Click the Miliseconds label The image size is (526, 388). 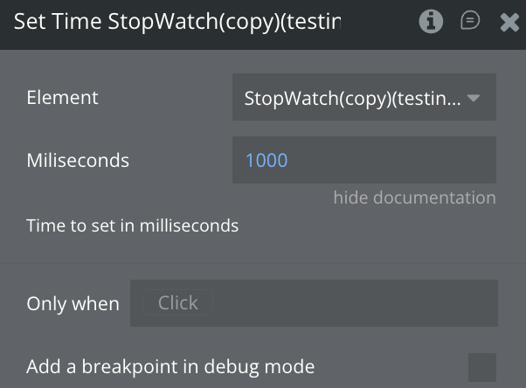(x=78, y=160)
